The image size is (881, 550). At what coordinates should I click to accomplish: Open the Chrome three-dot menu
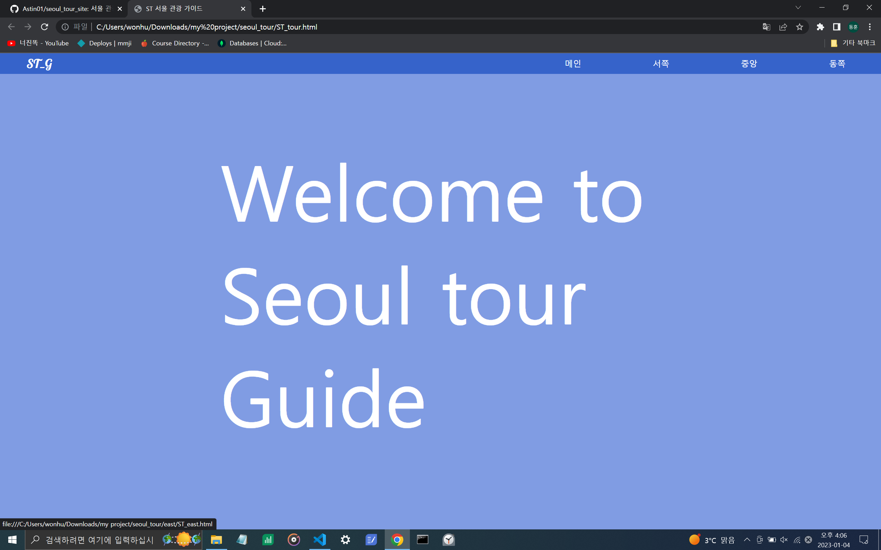(x=870, y=27)
